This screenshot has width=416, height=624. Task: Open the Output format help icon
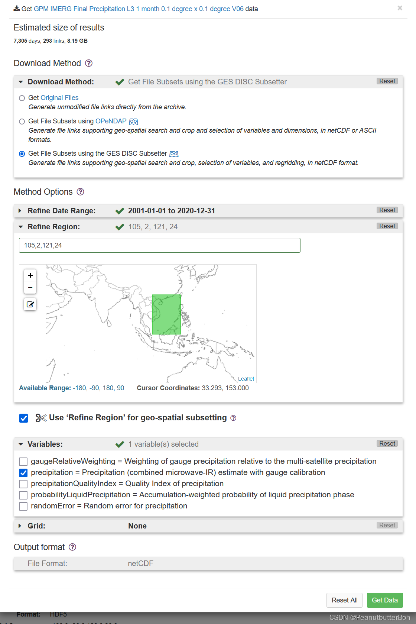point(73,547)
